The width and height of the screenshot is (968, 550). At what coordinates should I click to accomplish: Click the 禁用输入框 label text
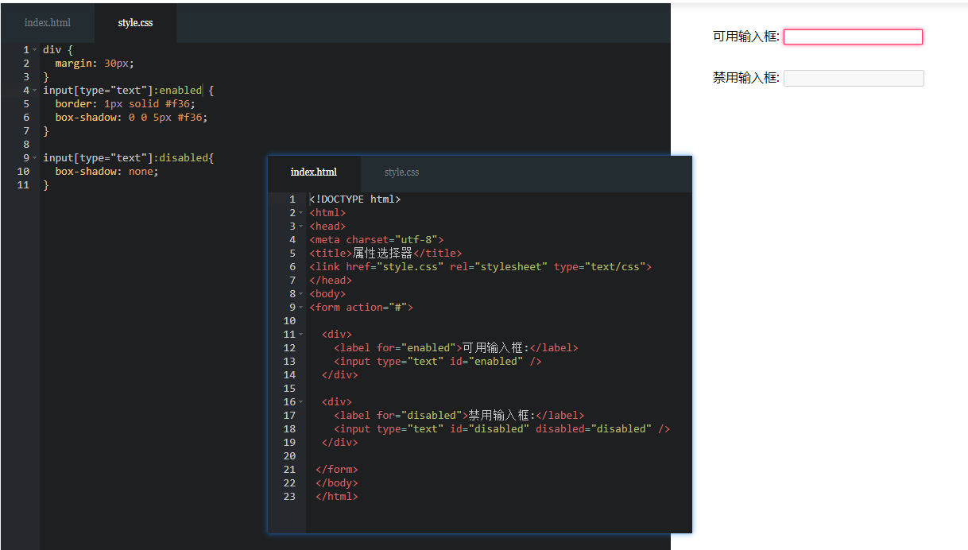[x=745, y=78]
